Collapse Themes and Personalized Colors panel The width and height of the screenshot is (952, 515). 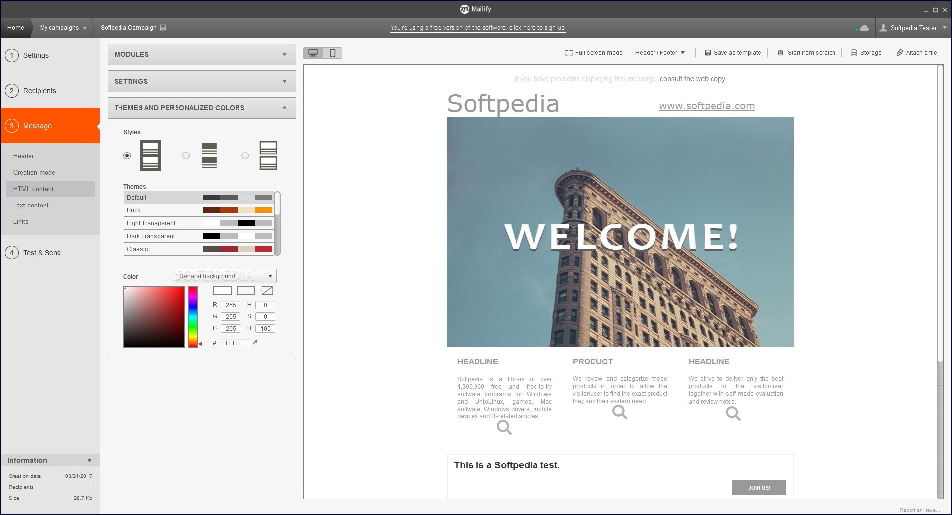pyautogui.click(x=202, y=108)
